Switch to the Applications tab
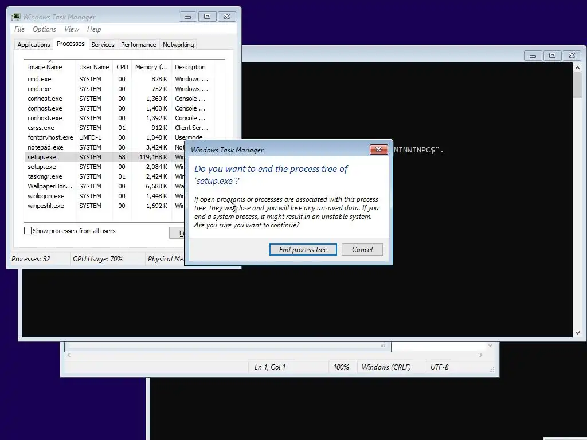The height and width of the screenshot is (440, 587). click(x=34, y=45)
